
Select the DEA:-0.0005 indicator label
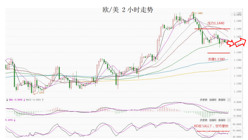[16, 100]
